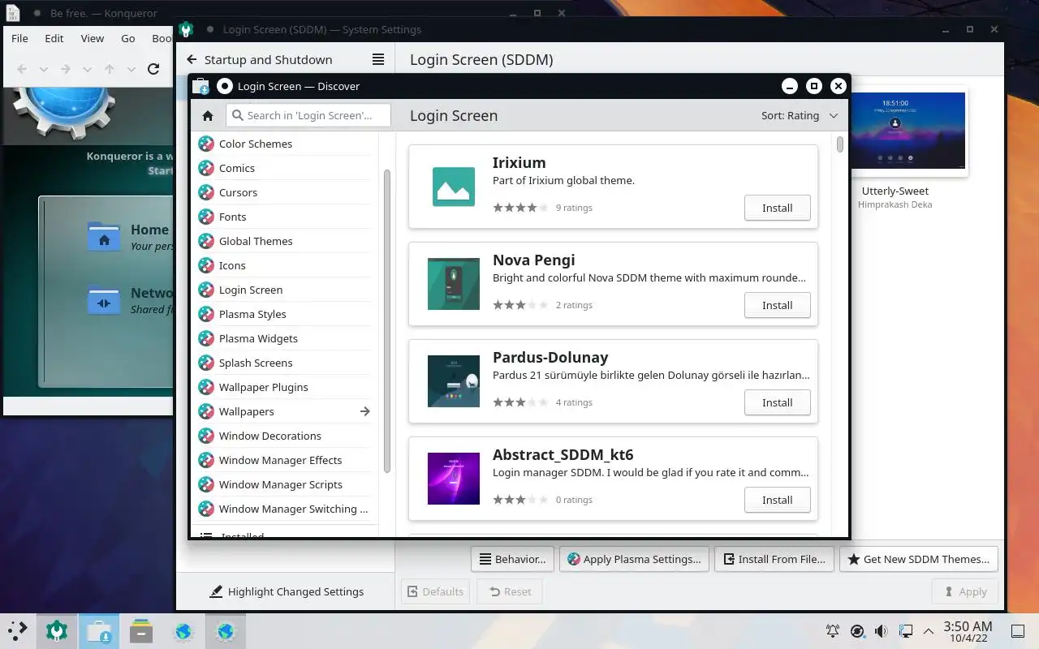The image size is (1039, 649).
Task: Click Get New SDDM Themes button
Action: tap(918, 559)
